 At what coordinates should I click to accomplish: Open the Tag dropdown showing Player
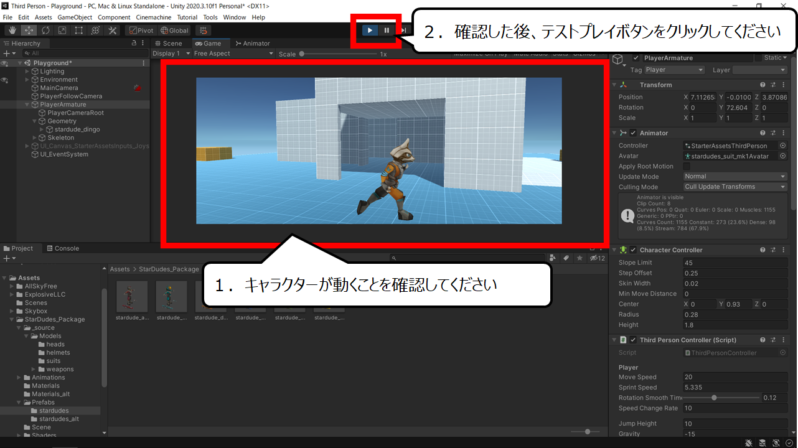pos(674,70)
